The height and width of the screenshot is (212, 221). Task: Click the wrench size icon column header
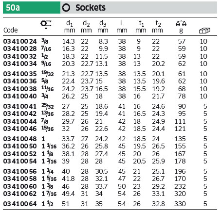pyautogui.click(x=46, y=24)
